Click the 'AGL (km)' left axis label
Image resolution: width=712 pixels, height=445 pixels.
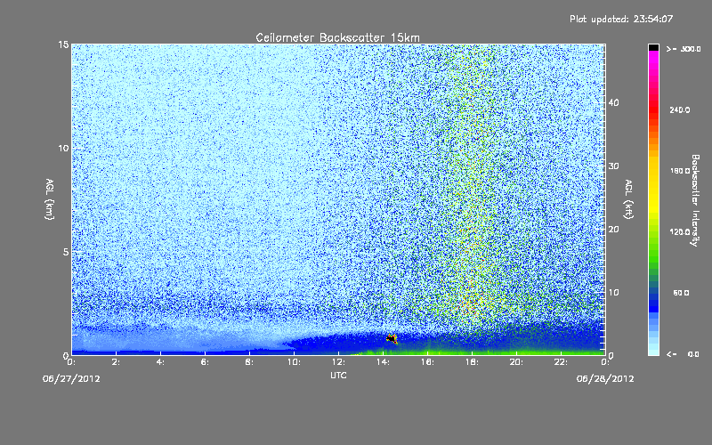(x=50, y=199)
